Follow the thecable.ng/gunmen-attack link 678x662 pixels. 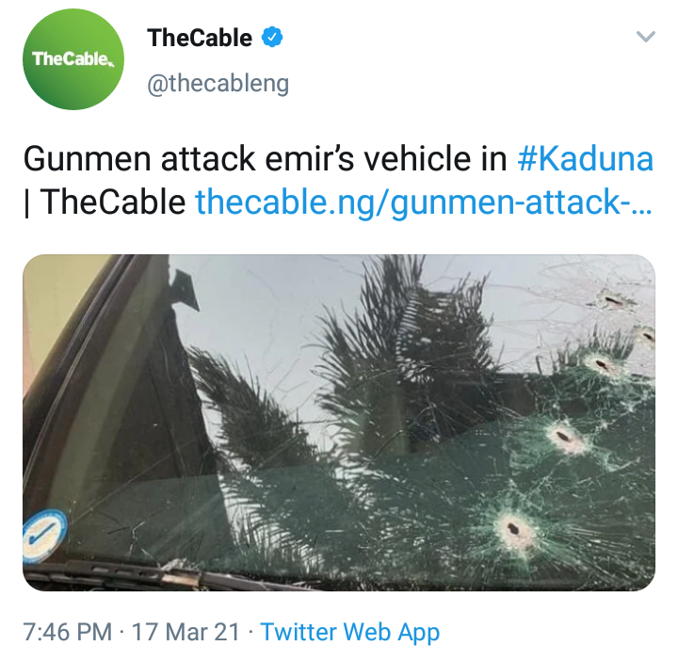pyautogui.click(x=424, y=202)
